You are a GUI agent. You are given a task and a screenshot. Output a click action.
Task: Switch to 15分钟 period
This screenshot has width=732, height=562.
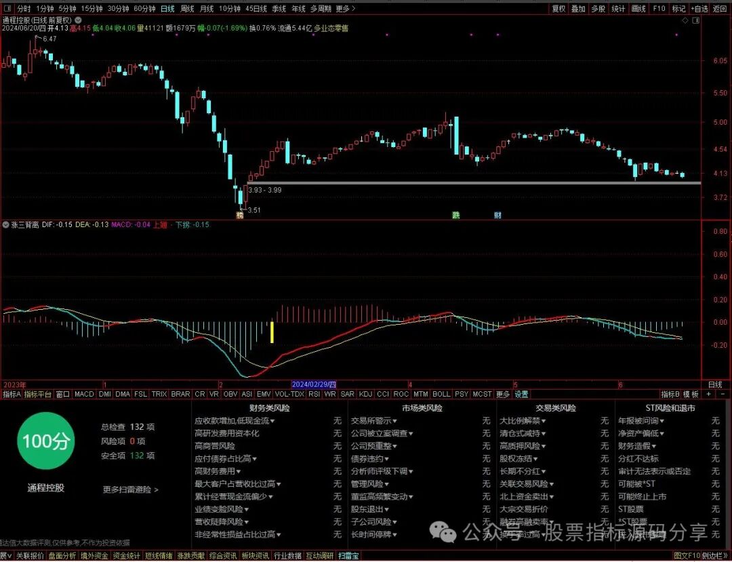click(x=91, y=8)
